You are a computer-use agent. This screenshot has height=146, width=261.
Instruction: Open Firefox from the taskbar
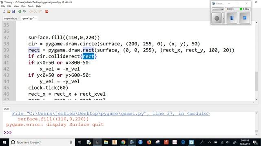point(149,142)
